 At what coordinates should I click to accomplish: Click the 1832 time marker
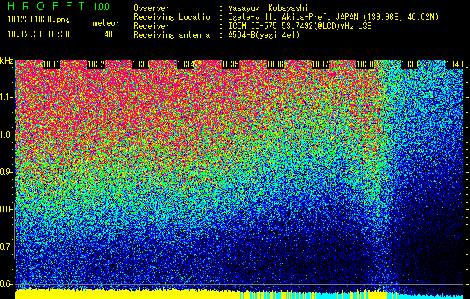tap(96, 64)
